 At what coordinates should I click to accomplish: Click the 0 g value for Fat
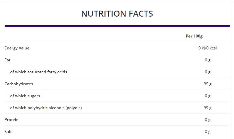tap(208, 60)
